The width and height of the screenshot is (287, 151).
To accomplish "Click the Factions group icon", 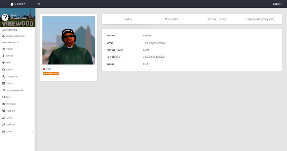I will pyautogui.click(x=4, y=111).
